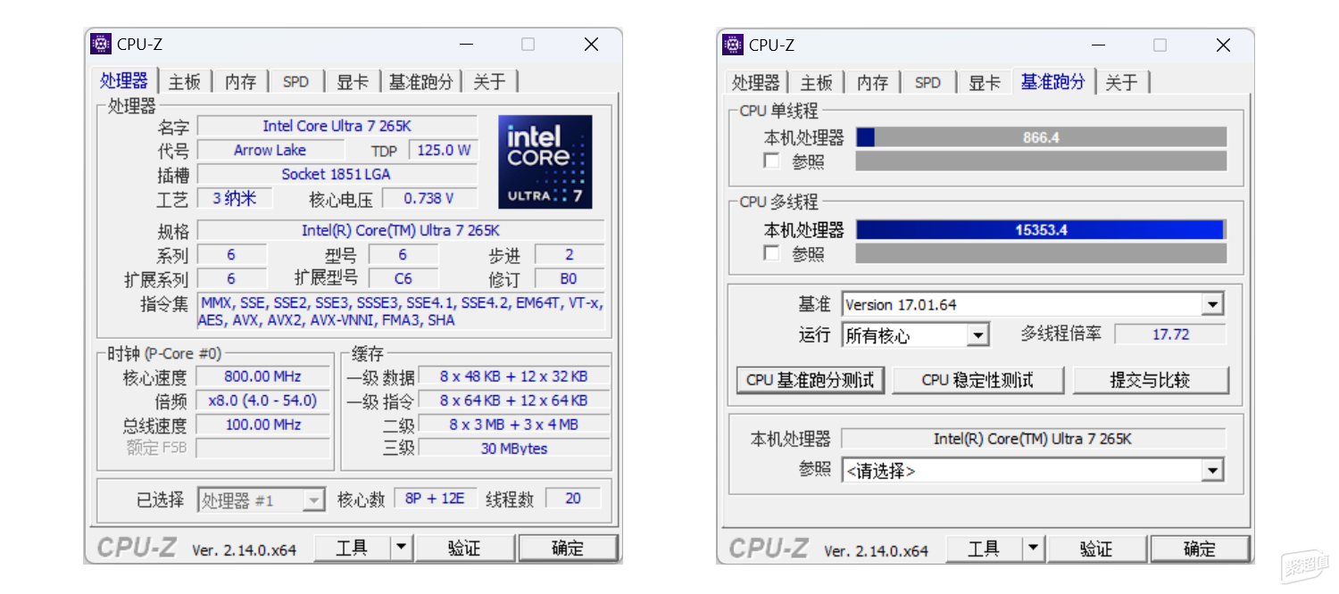Click the grey 参照 bar under CPU 多线程

pyautogui.click(x=1041, y=253)
